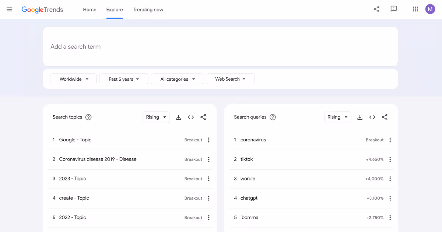Open more options for wordle query

pos(390,179)
